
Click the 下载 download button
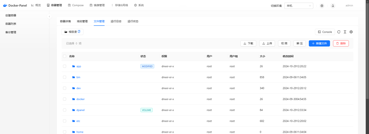coord(248,43)
